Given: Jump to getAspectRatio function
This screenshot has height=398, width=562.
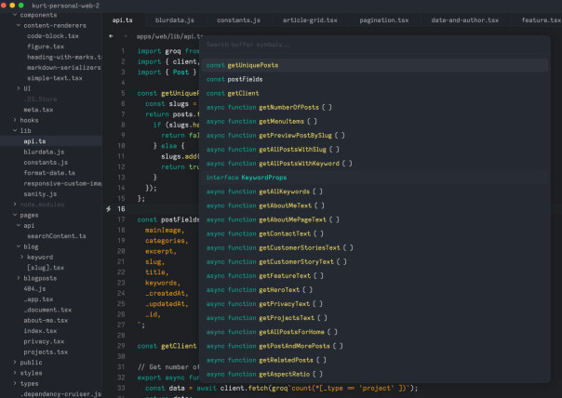Looking at the screenshot, I should click(x=375, y=374).
